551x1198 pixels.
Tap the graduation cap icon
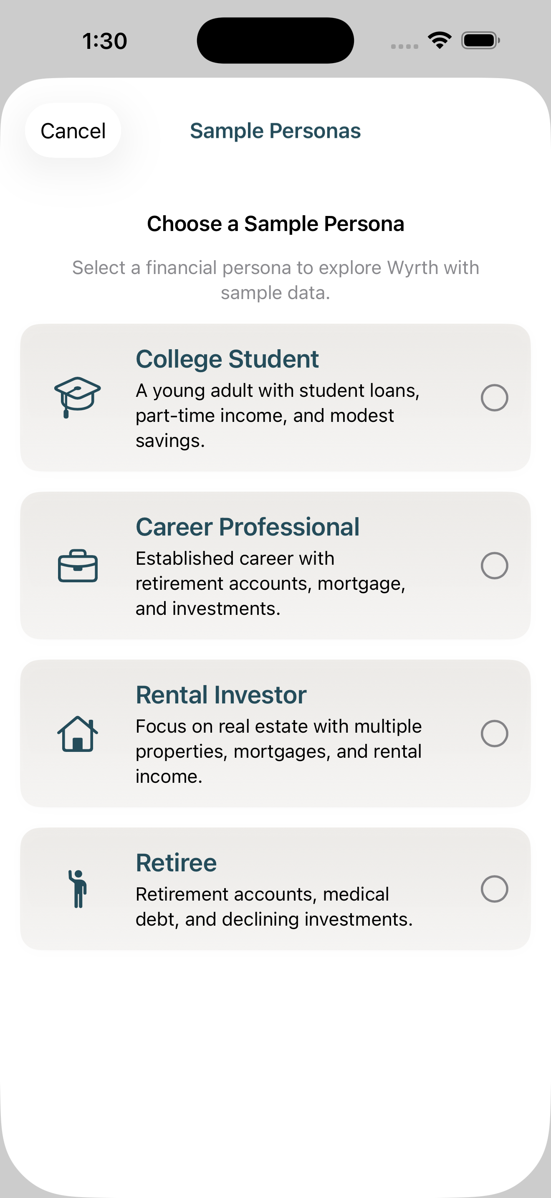[77, 397]
